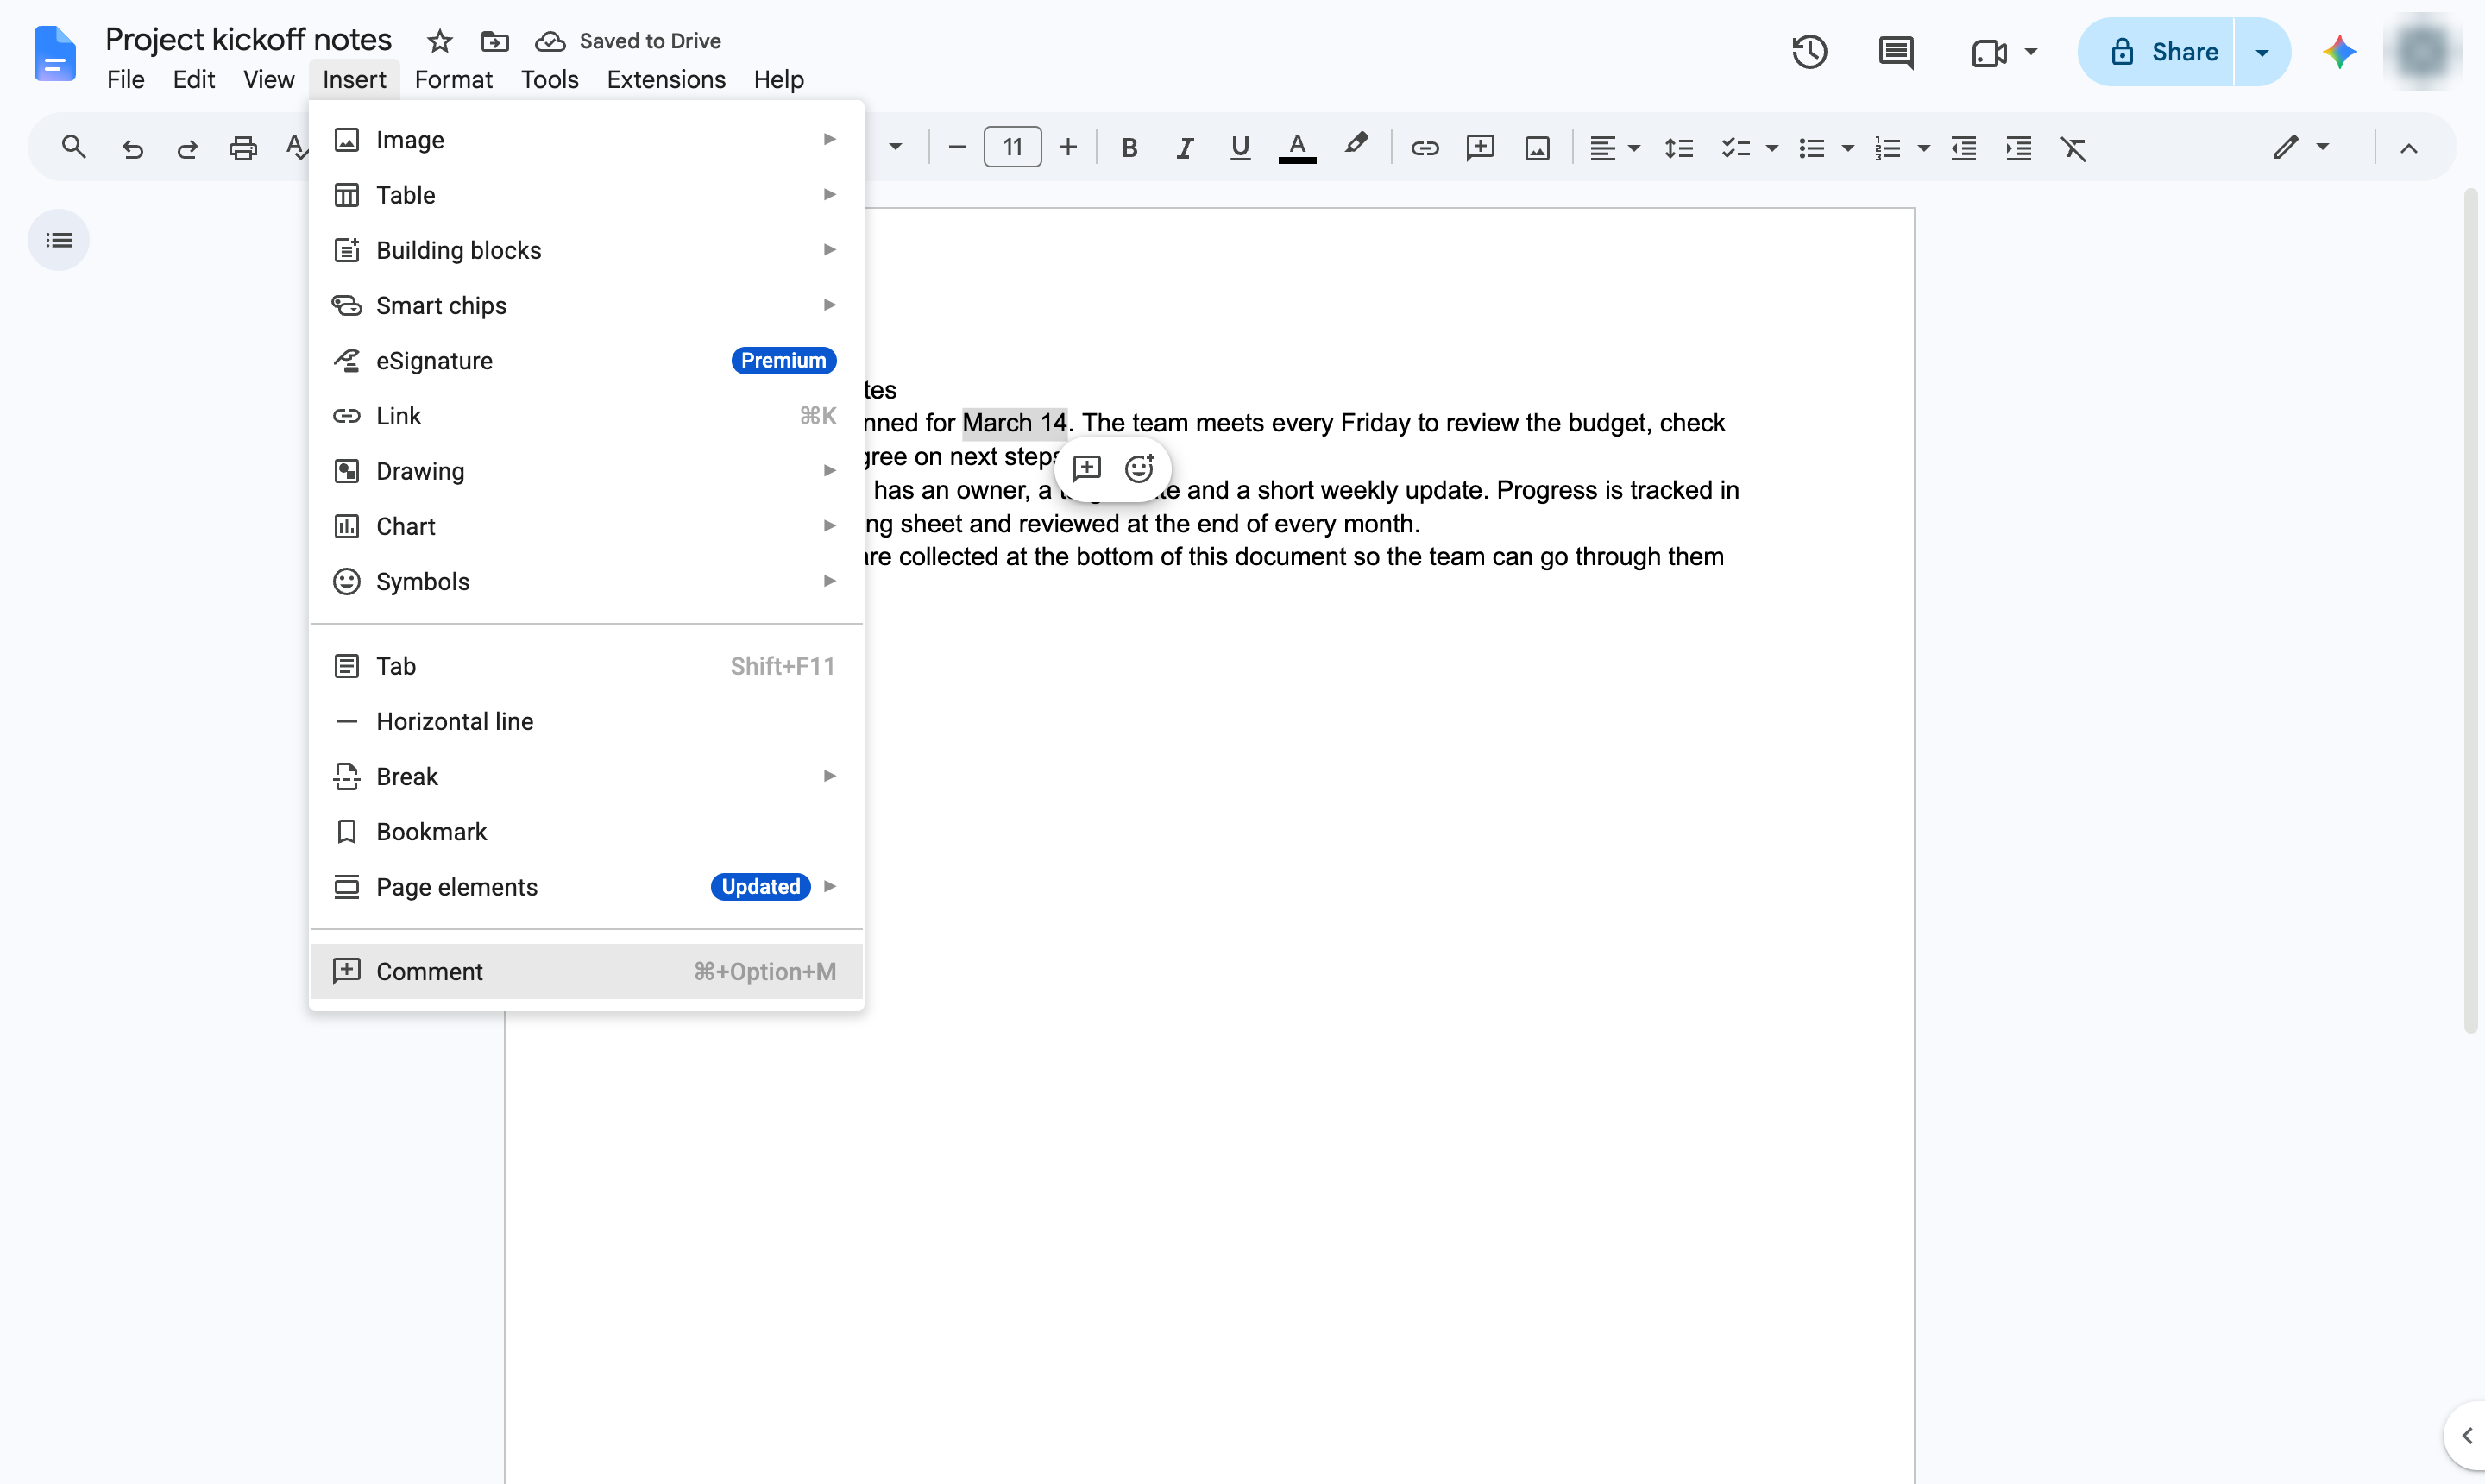This screenshot has height=1484, width=2485.
Task: Open the comment history icon
Action: coord(1895,52)
